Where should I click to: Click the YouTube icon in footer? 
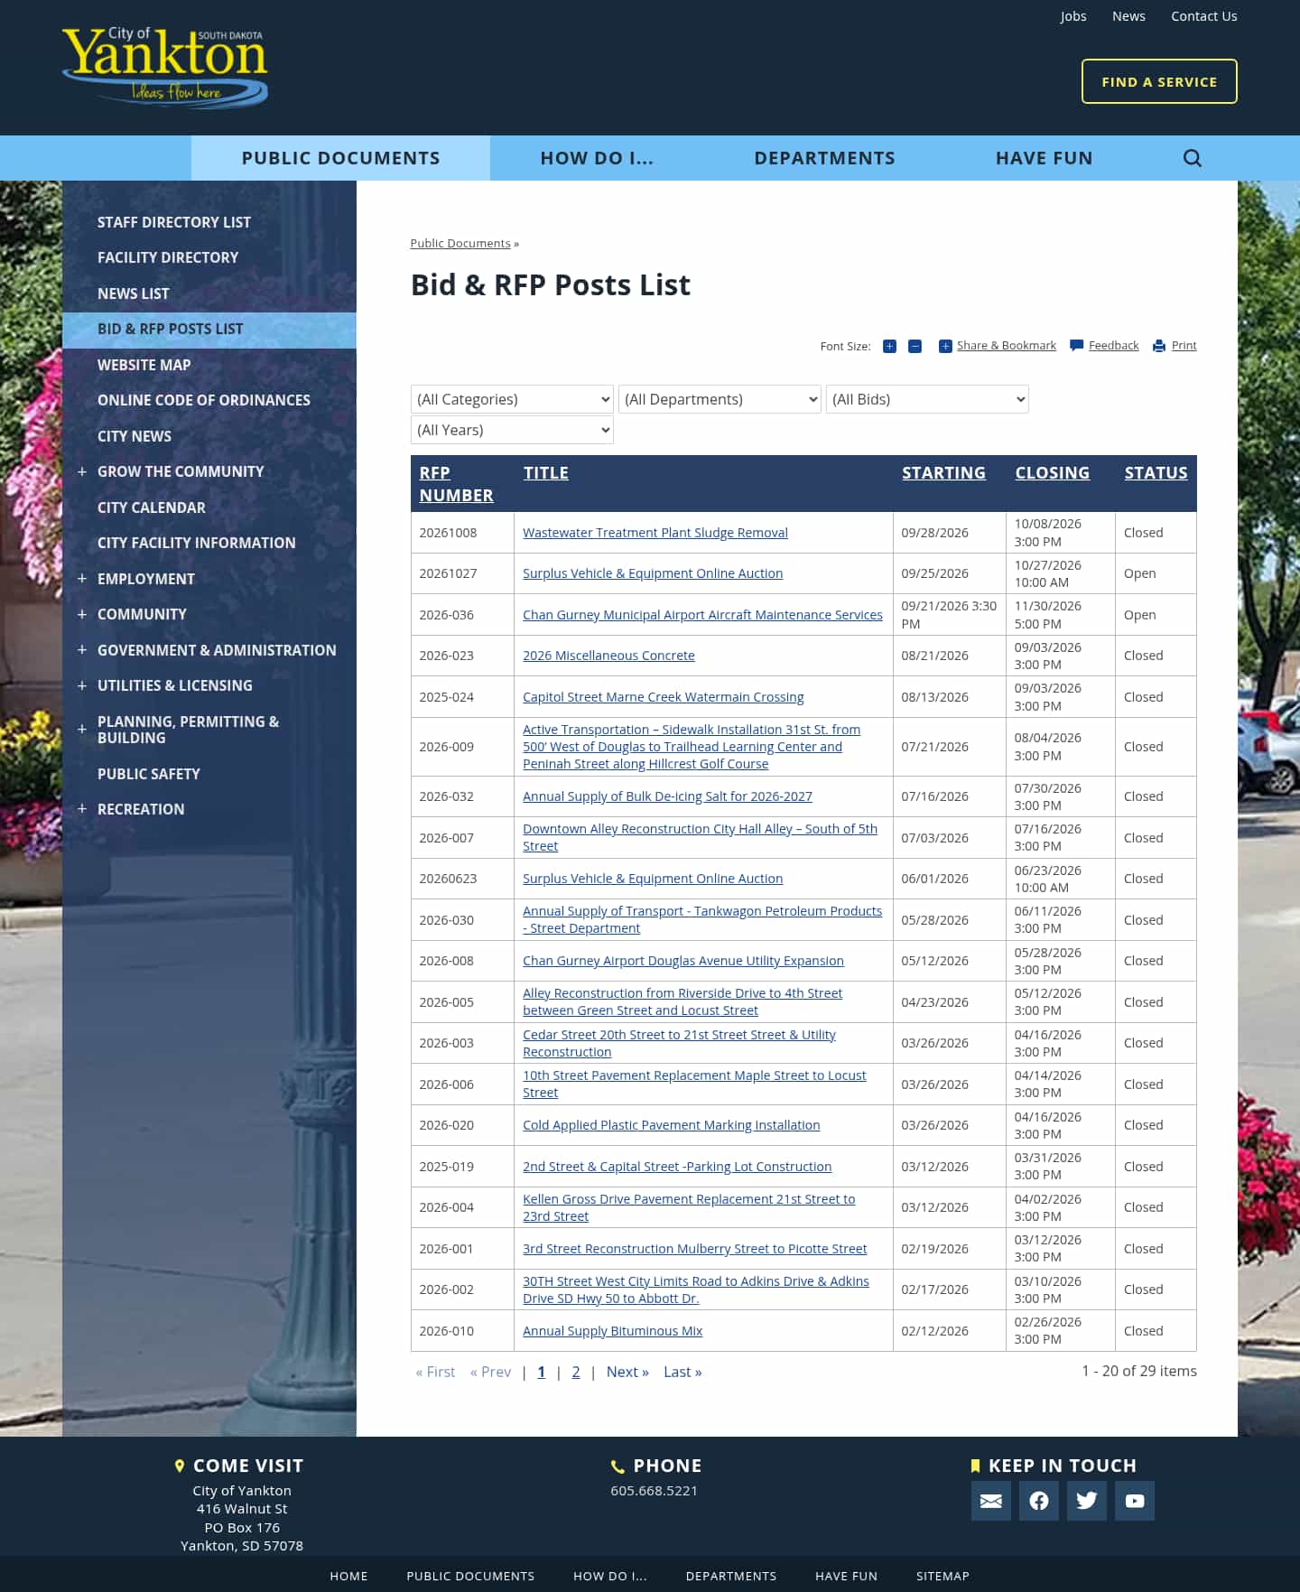tap(1135, 1501)
